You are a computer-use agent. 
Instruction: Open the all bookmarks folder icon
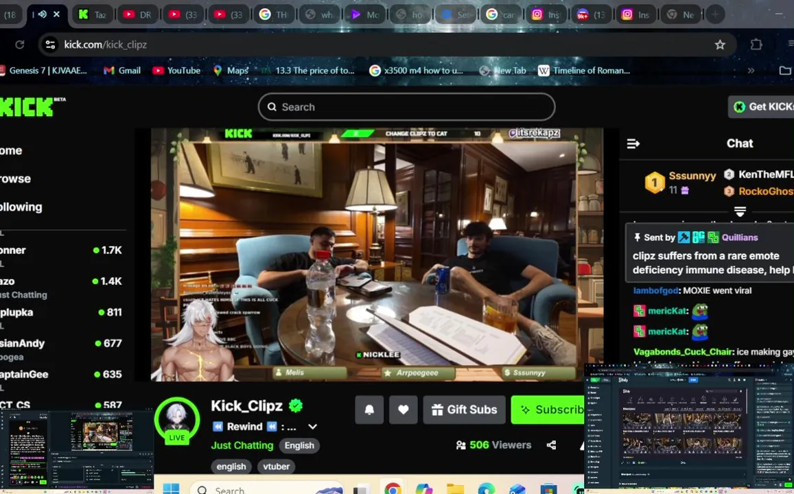pyautogui.click(x=784, y=71)
